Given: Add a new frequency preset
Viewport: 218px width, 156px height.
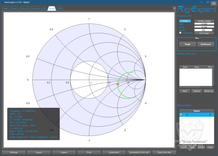Looking at the screenshot, I should (x=184, y=91).
